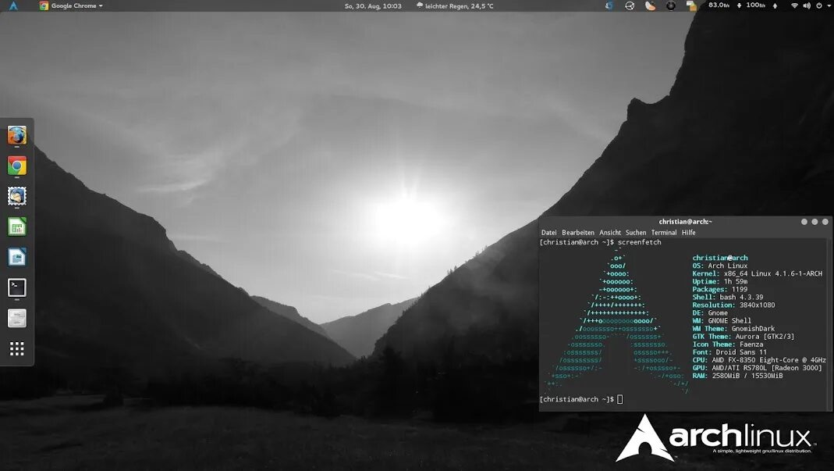Open the volume speaker indicator
The height and width of the screenshot is (471, 834).
(807, 6)
